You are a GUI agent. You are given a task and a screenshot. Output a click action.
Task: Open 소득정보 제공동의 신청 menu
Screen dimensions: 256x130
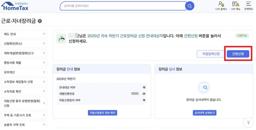24,82
